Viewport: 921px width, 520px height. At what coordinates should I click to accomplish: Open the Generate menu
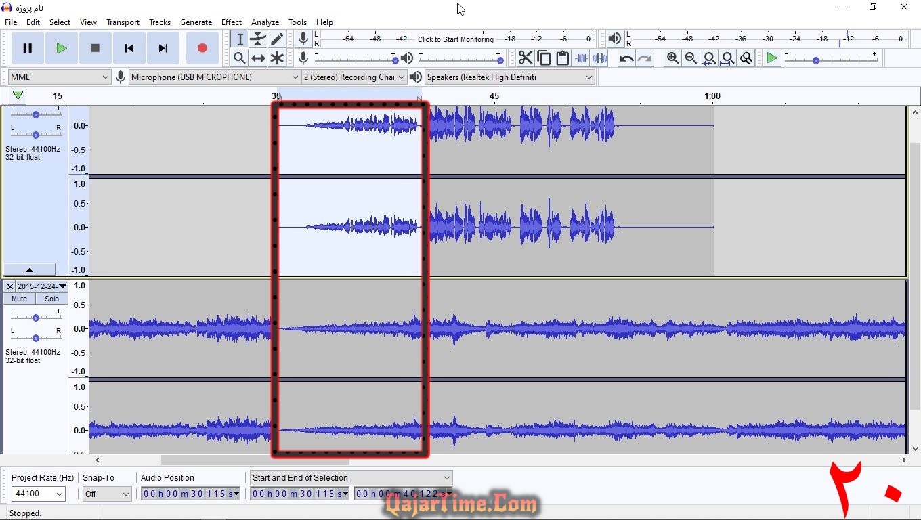click(x=196, y=22)
